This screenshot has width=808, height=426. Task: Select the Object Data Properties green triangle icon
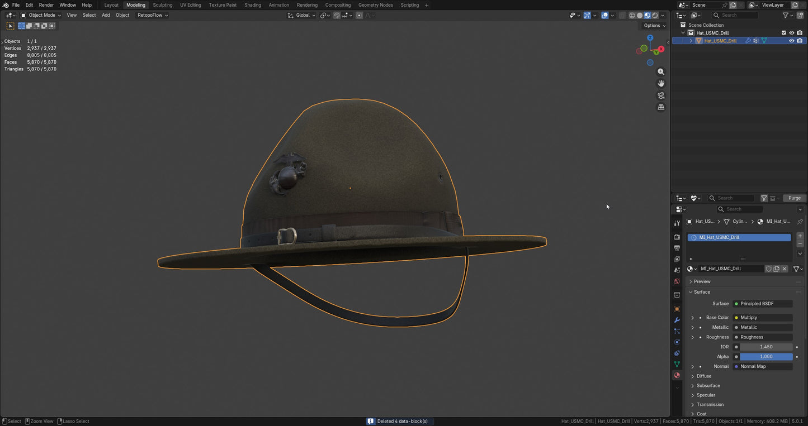(677, 364)
